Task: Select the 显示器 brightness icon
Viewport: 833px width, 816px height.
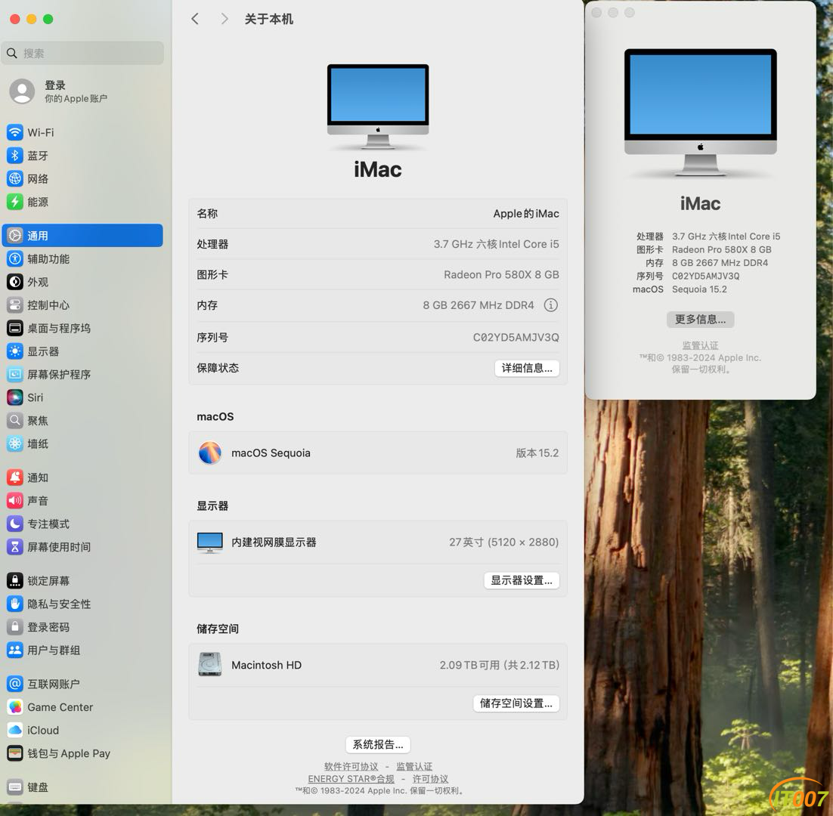Action: click(15, 351)
